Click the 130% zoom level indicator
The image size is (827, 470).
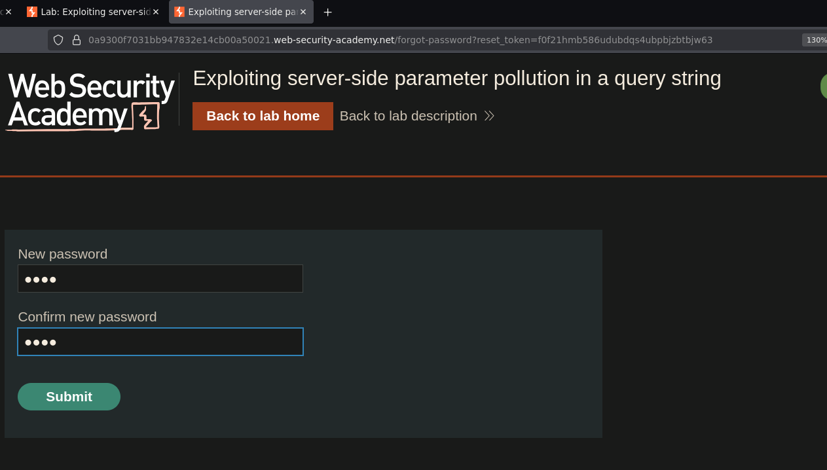click(815, 40)
